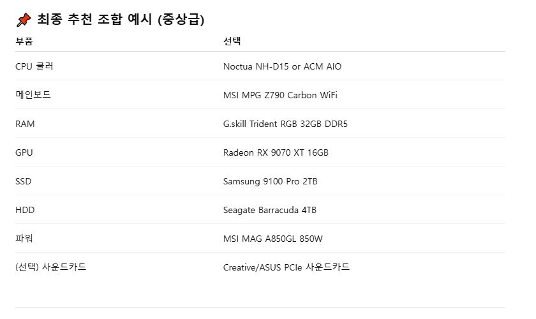Click the 선택 column header
Image resolution: width=536 pixels, height=319 pixels.
click(232, 41)
